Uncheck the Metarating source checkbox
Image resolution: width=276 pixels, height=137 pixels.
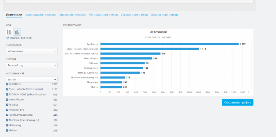pos(7,125)
